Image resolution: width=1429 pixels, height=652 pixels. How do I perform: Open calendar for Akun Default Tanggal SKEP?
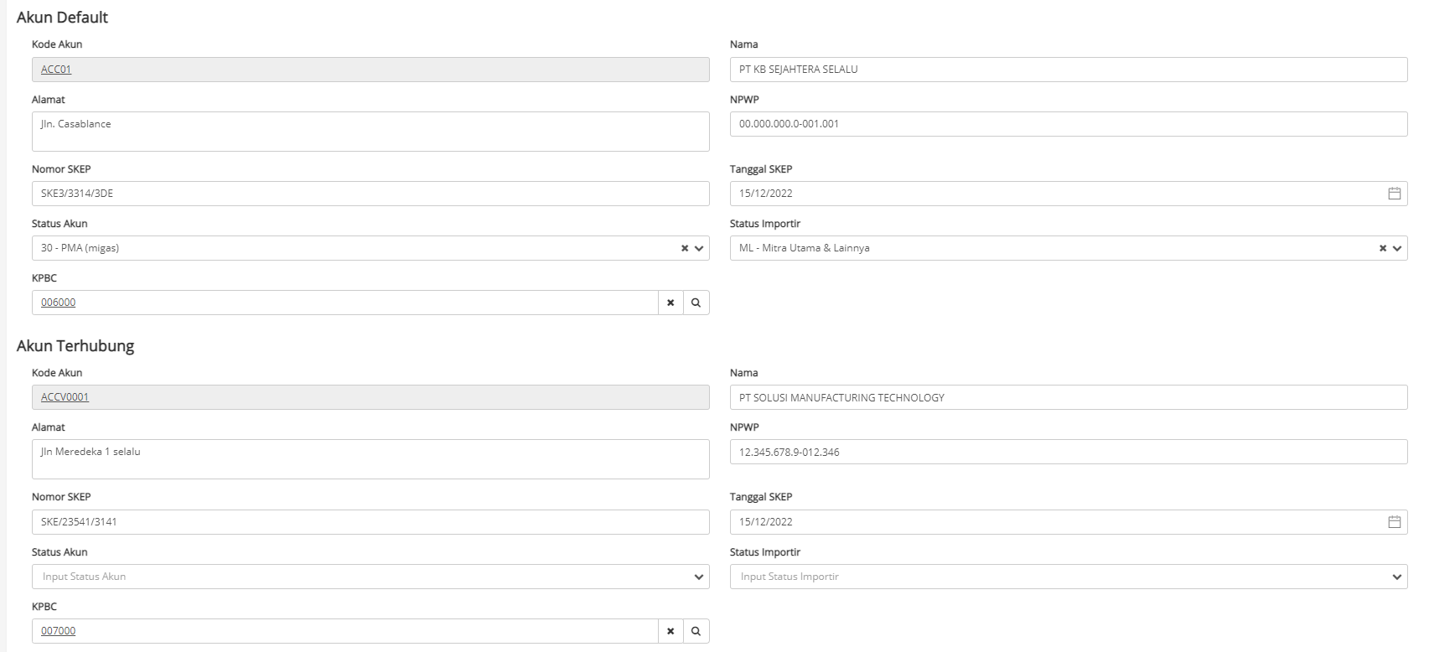tap(1394, 194)
